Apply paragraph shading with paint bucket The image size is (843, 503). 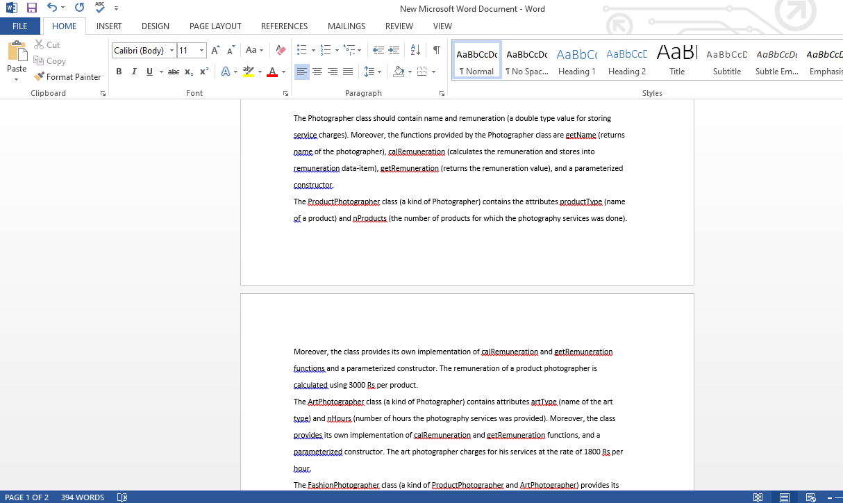coord(398,72)
